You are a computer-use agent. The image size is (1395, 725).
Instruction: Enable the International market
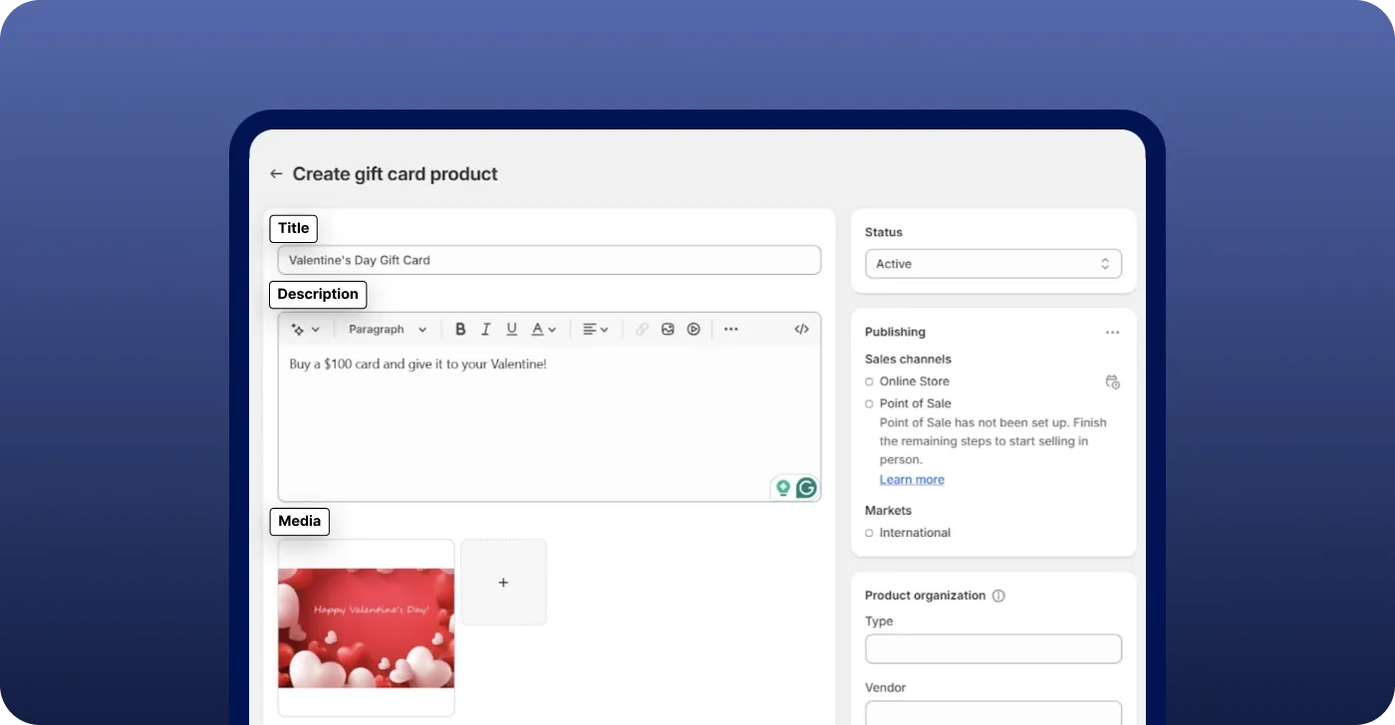coord(868,533)
